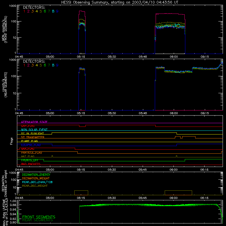Click the DECIMATION_ENERGY legend entry

coord(36,175)
